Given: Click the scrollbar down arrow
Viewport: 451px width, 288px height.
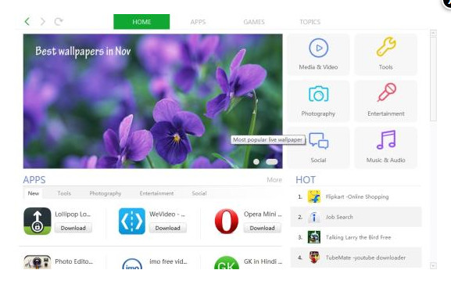Looking at the screenshot, I should pyautogui.click(x=433, y=265).
